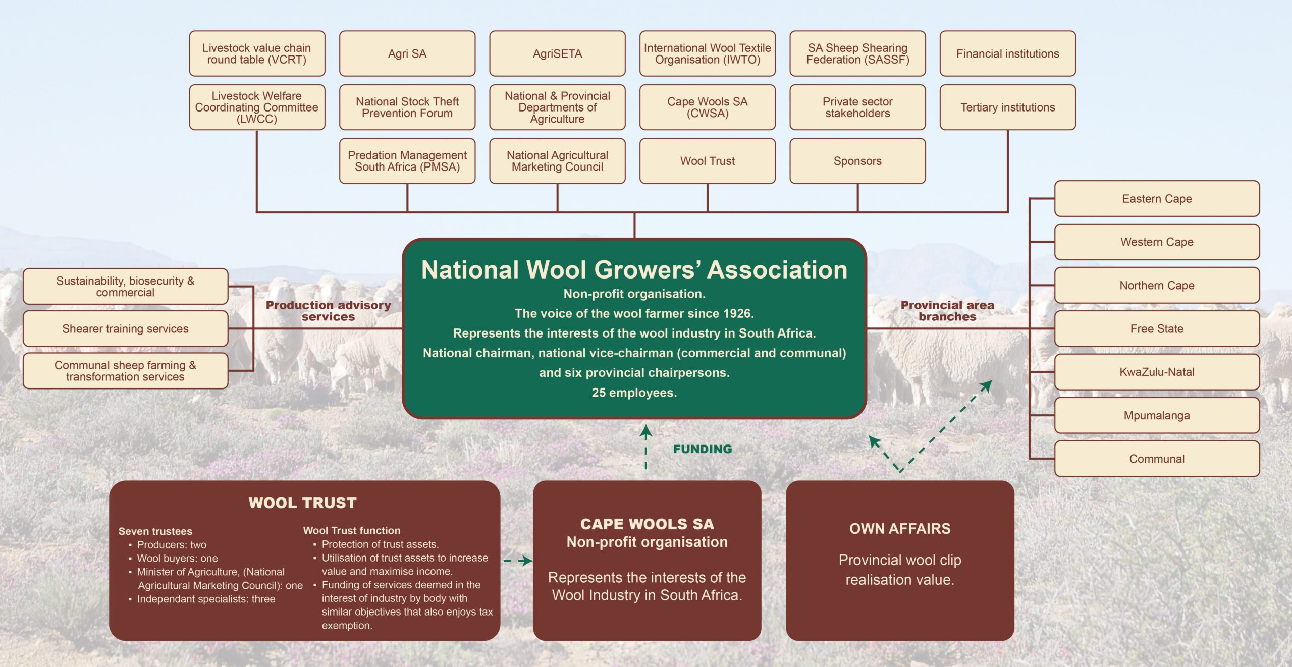Click 'The voice of the wool farmer since 1926.'
This screenshot has height=667, width=1292.
coord(634,314)
